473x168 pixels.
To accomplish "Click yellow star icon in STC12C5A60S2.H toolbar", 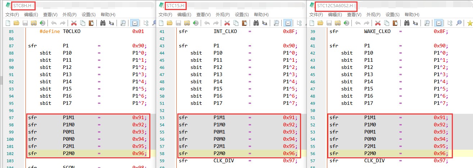I will tap(469, 23).
